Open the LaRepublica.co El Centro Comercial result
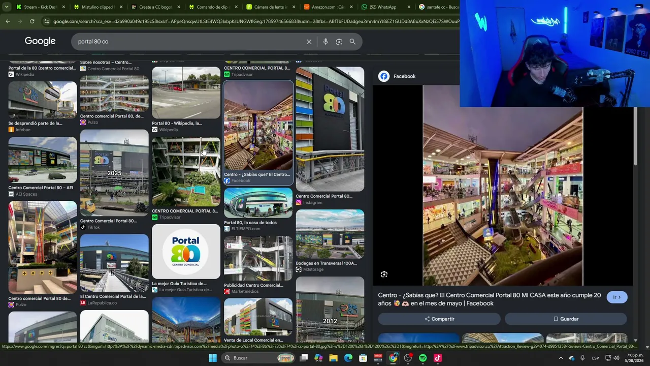The width and height of the screenshot is (650, 366). click(114, 270)
